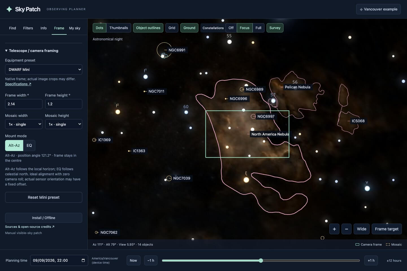Toggle the Thumbnails display mode

click(x=119, y=28)
